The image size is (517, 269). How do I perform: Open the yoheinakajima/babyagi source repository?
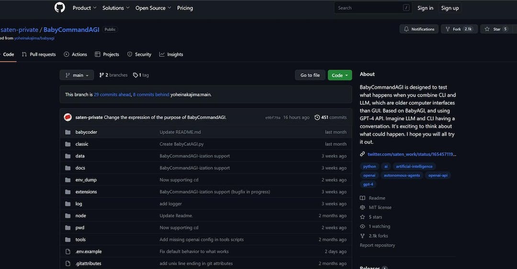pyautogui.click(x=34, y=38)
